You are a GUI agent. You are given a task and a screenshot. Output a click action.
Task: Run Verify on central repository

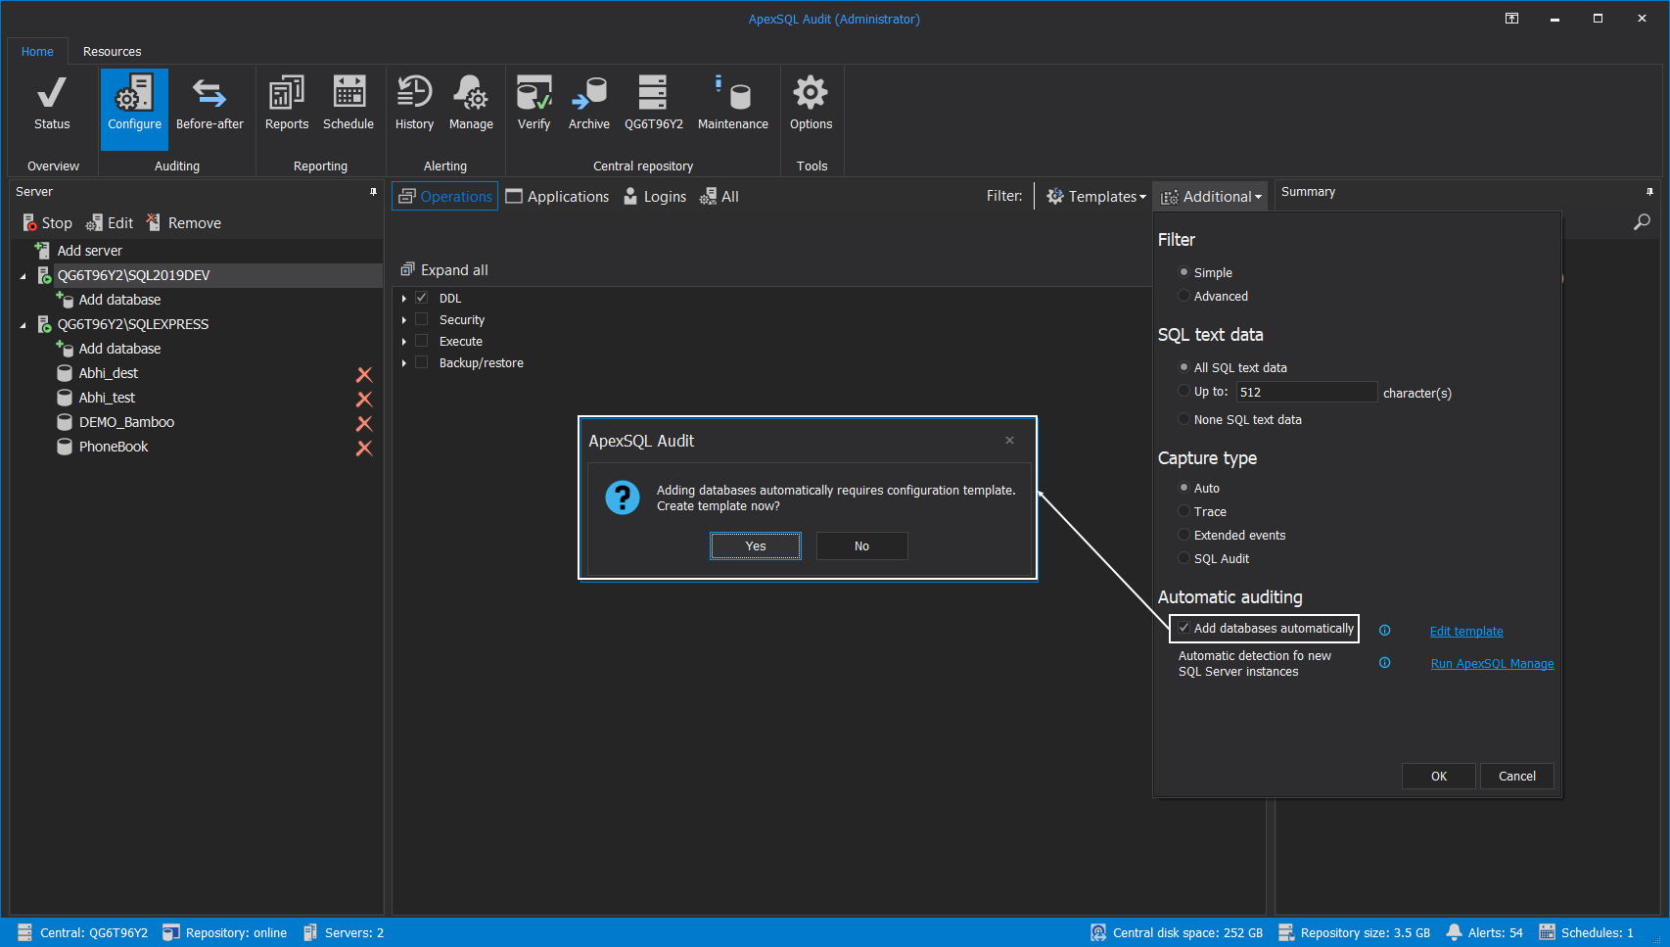pos(533,104)
